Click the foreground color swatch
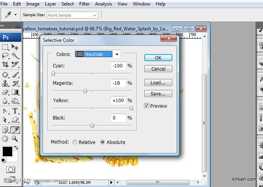 click(x=7, y=151)
